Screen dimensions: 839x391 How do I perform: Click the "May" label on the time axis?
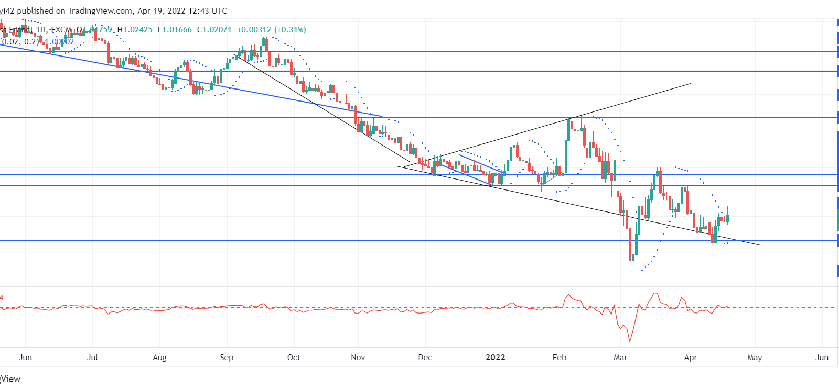(x=755, y=358)
